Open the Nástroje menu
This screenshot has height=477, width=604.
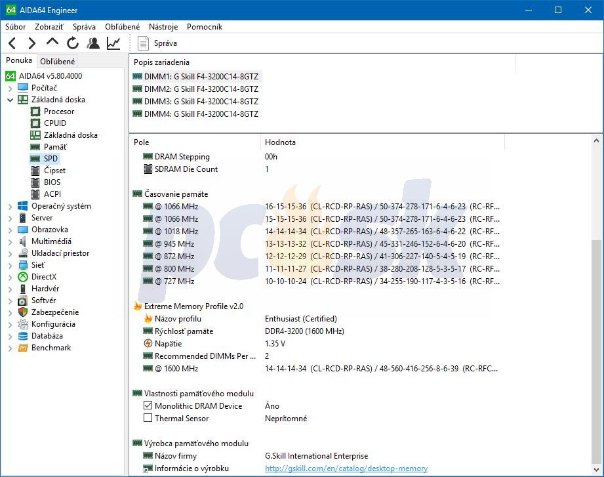pyautogui.click(x=163, y=27)
